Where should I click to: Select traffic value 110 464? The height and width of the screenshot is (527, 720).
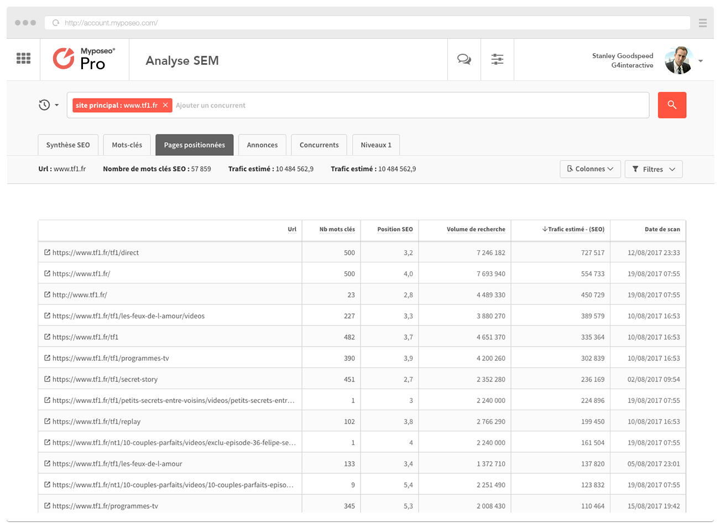click(593, 506)
